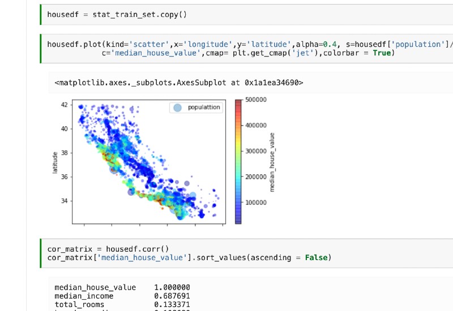This screenshot has width=453, height=311.
Task: Click the populattion legend label
Action: [204, 107]
